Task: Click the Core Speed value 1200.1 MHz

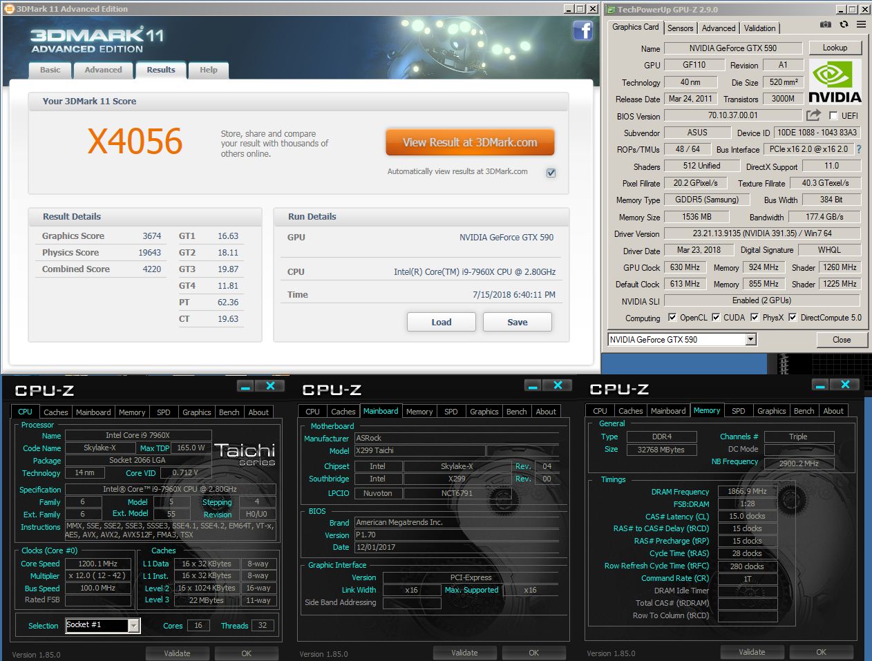Action: tap(97, 564)
